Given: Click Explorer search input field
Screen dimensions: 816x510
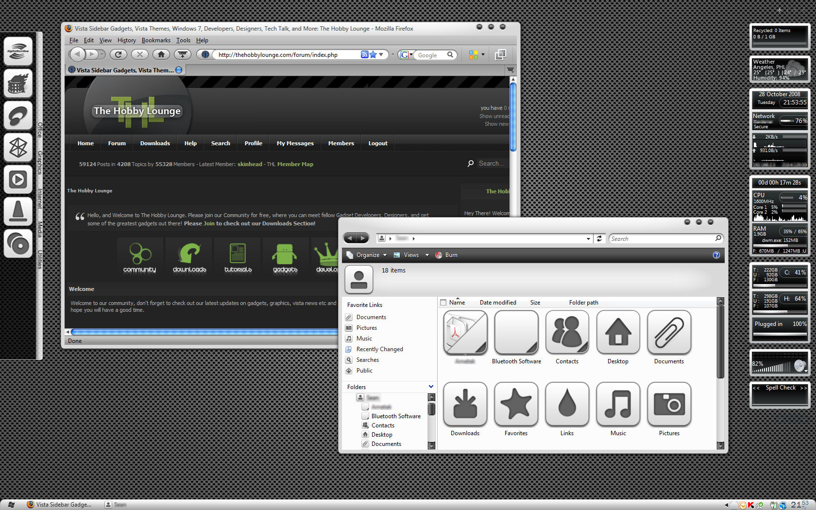Looking at the screenshot, I should tap(663, 238).
